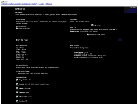Jump to Setting Up in Contents

pyautogui.click(x=133, y=9)
